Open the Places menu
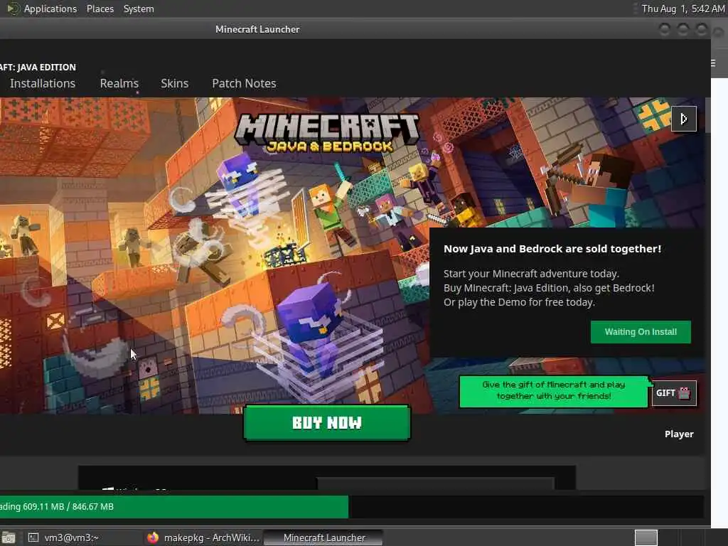 100,9
